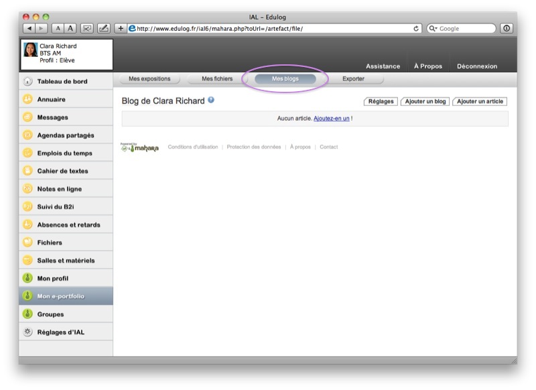Click the browser URL address field
This screenshot has height=390, width=536.
(x=268, y=28)
